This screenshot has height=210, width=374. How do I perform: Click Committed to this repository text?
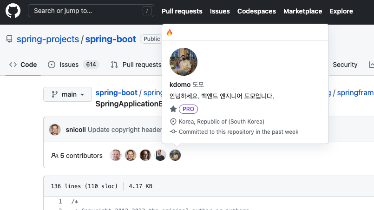click(238, 132)
